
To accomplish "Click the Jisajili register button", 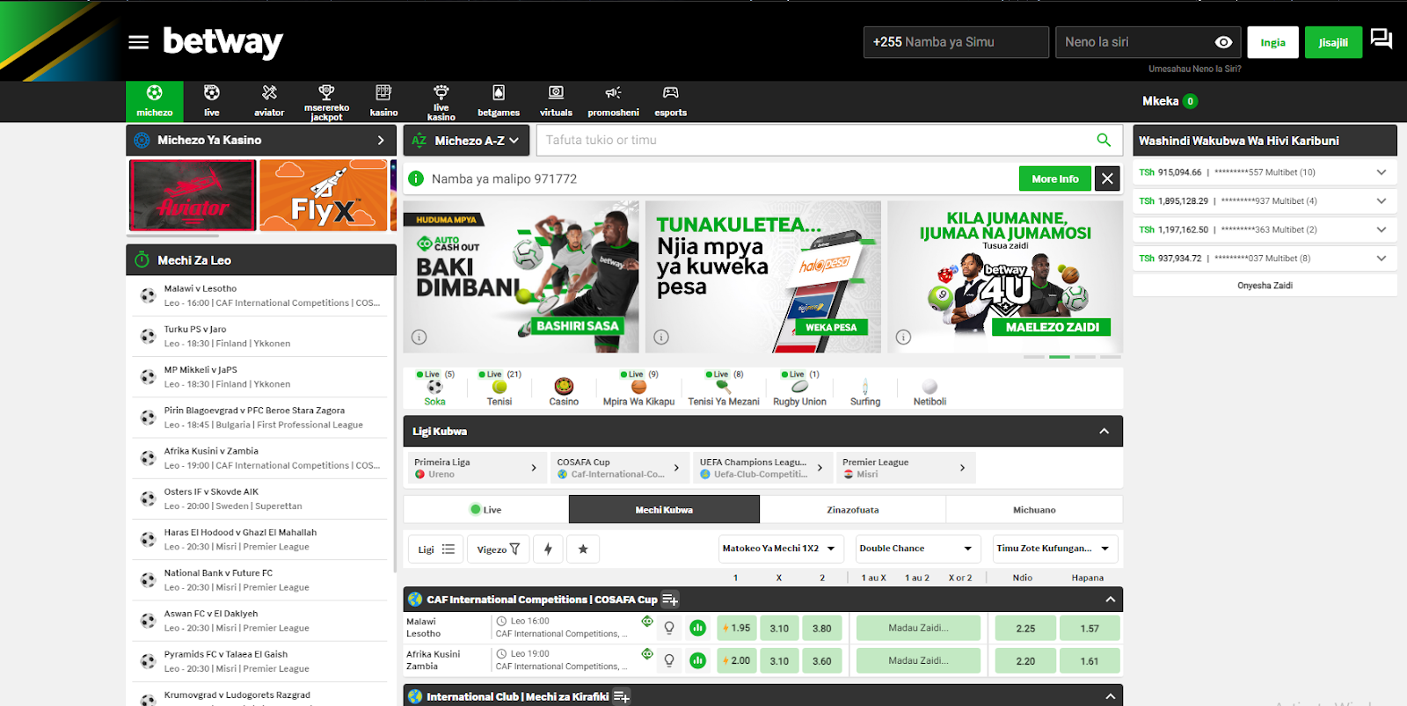I will pyautogui.click(x=1333, y=42).
